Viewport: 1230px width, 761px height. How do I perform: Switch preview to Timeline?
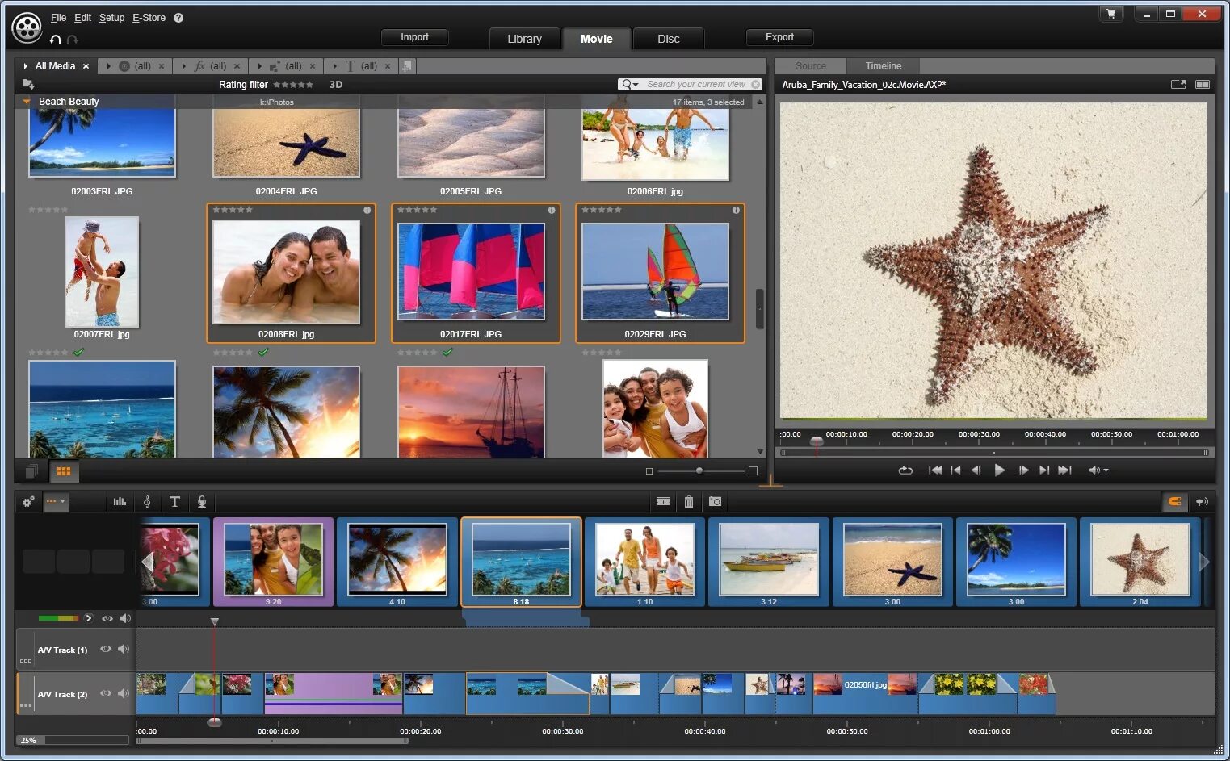[x=884, y=66]
